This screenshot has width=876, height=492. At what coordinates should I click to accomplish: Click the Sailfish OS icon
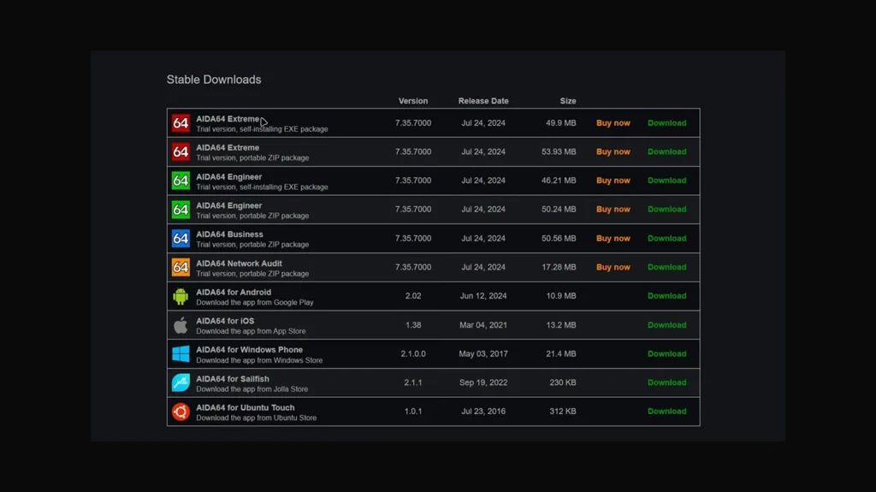click(181, 382)
